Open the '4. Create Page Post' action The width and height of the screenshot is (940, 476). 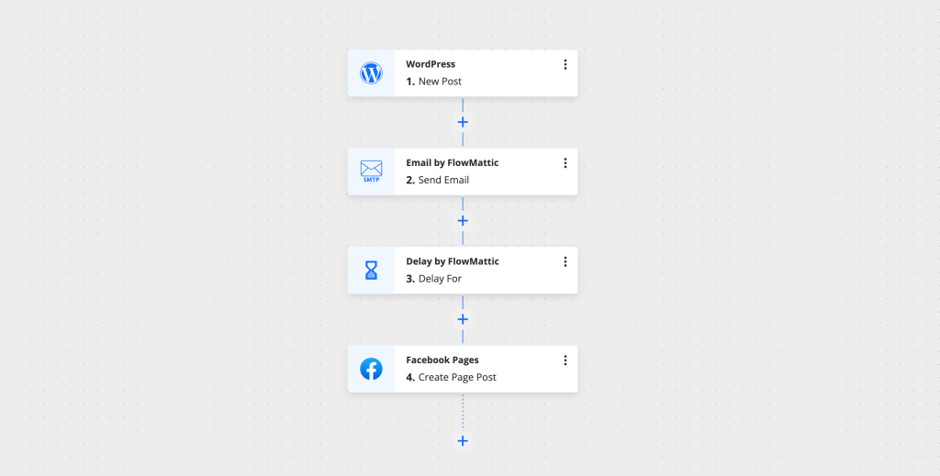pyautogui.click(x=451, y=378)
